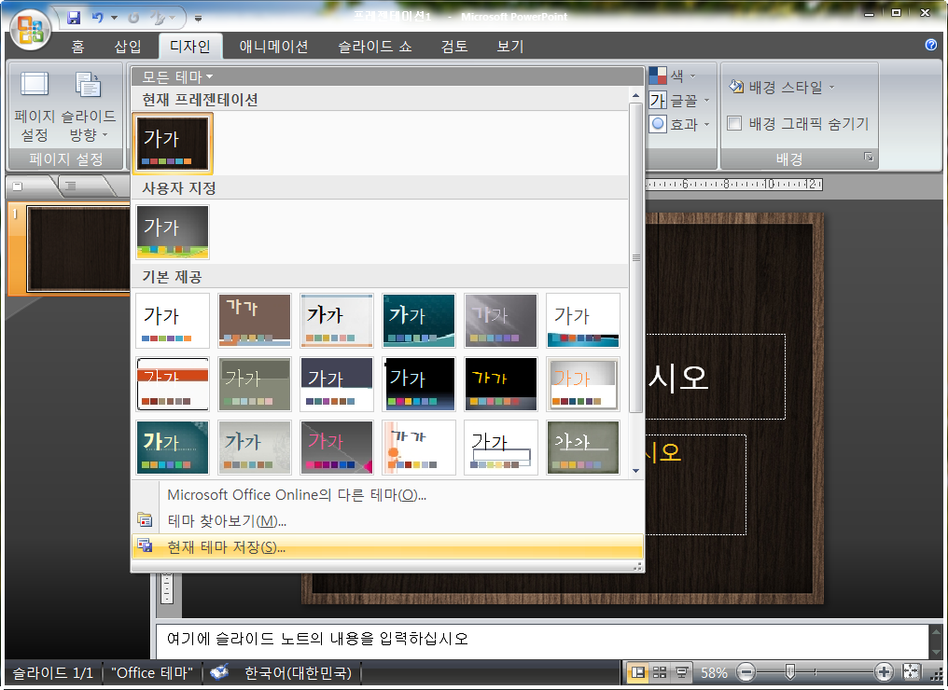Image resolution: width=948 pixels, height=690 pixels.
Task: Open the round Office button menu
Action: click(31, 29)
